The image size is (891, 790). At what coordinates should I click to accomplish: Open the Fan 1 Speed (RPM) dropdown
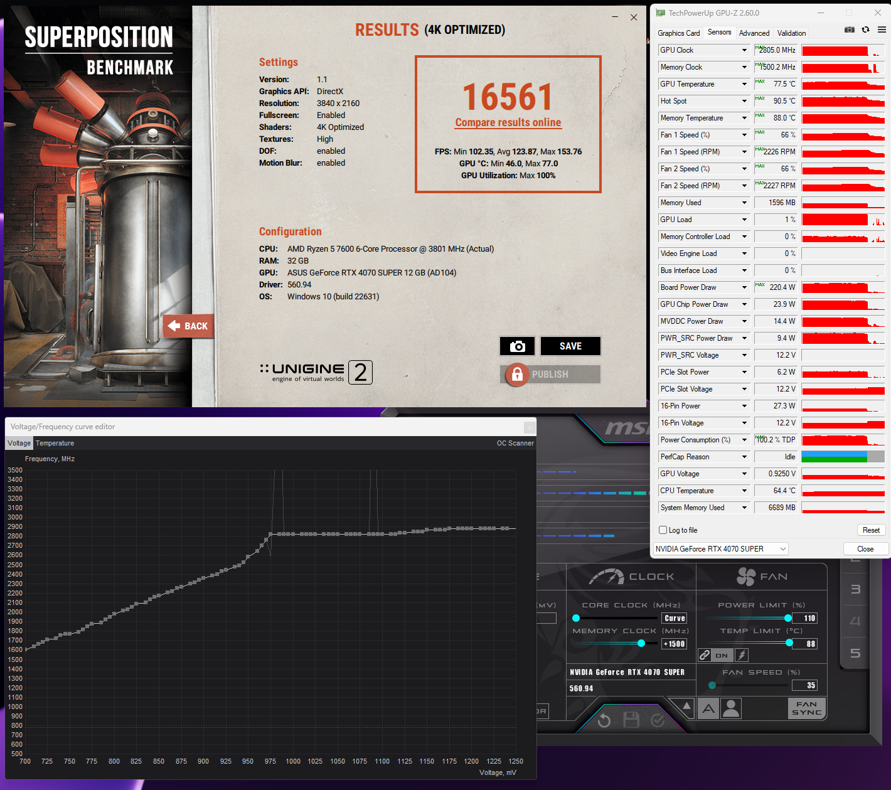point(745,152)
